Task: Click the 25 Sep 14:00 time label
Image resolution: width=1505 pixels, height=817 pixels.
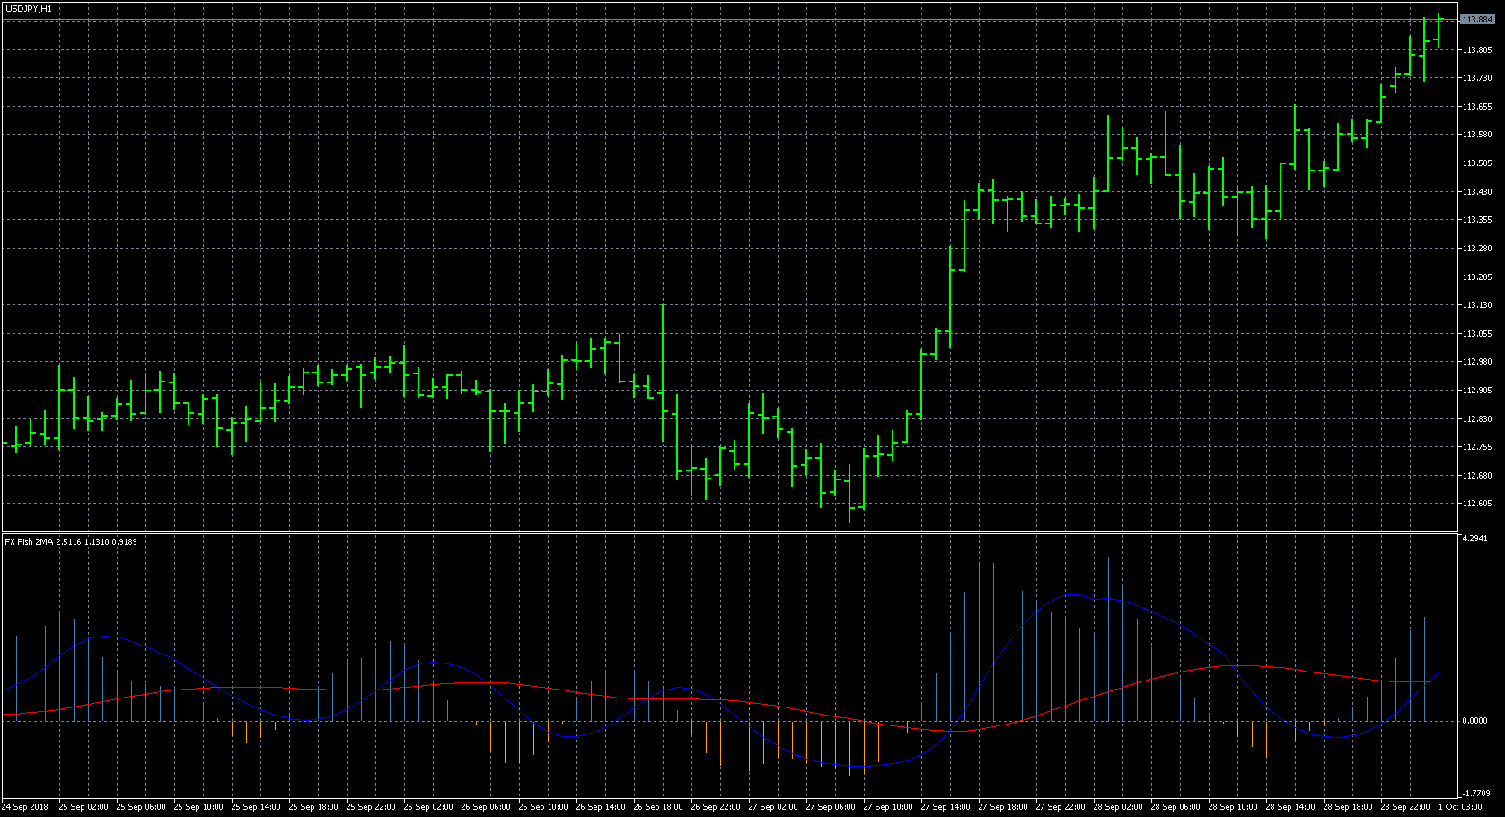Action: point(256,807)
